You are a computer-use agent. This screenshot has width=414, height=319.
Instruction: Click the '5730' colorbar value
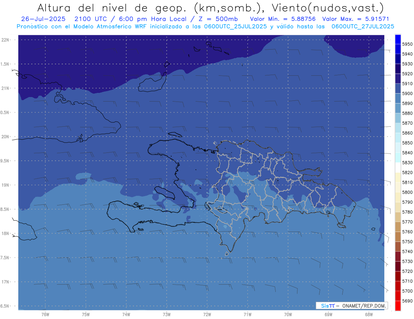tap(407, 262)
